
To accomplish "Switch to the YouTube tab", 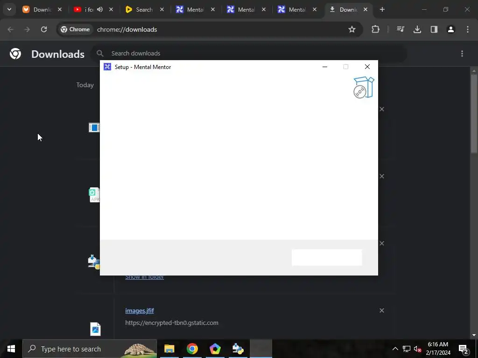I will (x=88, y=9).
